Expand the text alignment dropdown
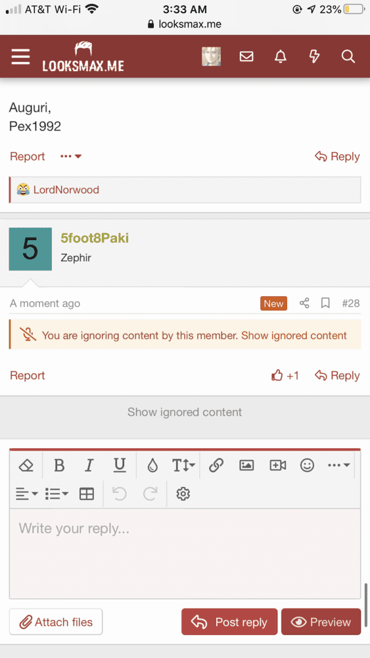 26,494
